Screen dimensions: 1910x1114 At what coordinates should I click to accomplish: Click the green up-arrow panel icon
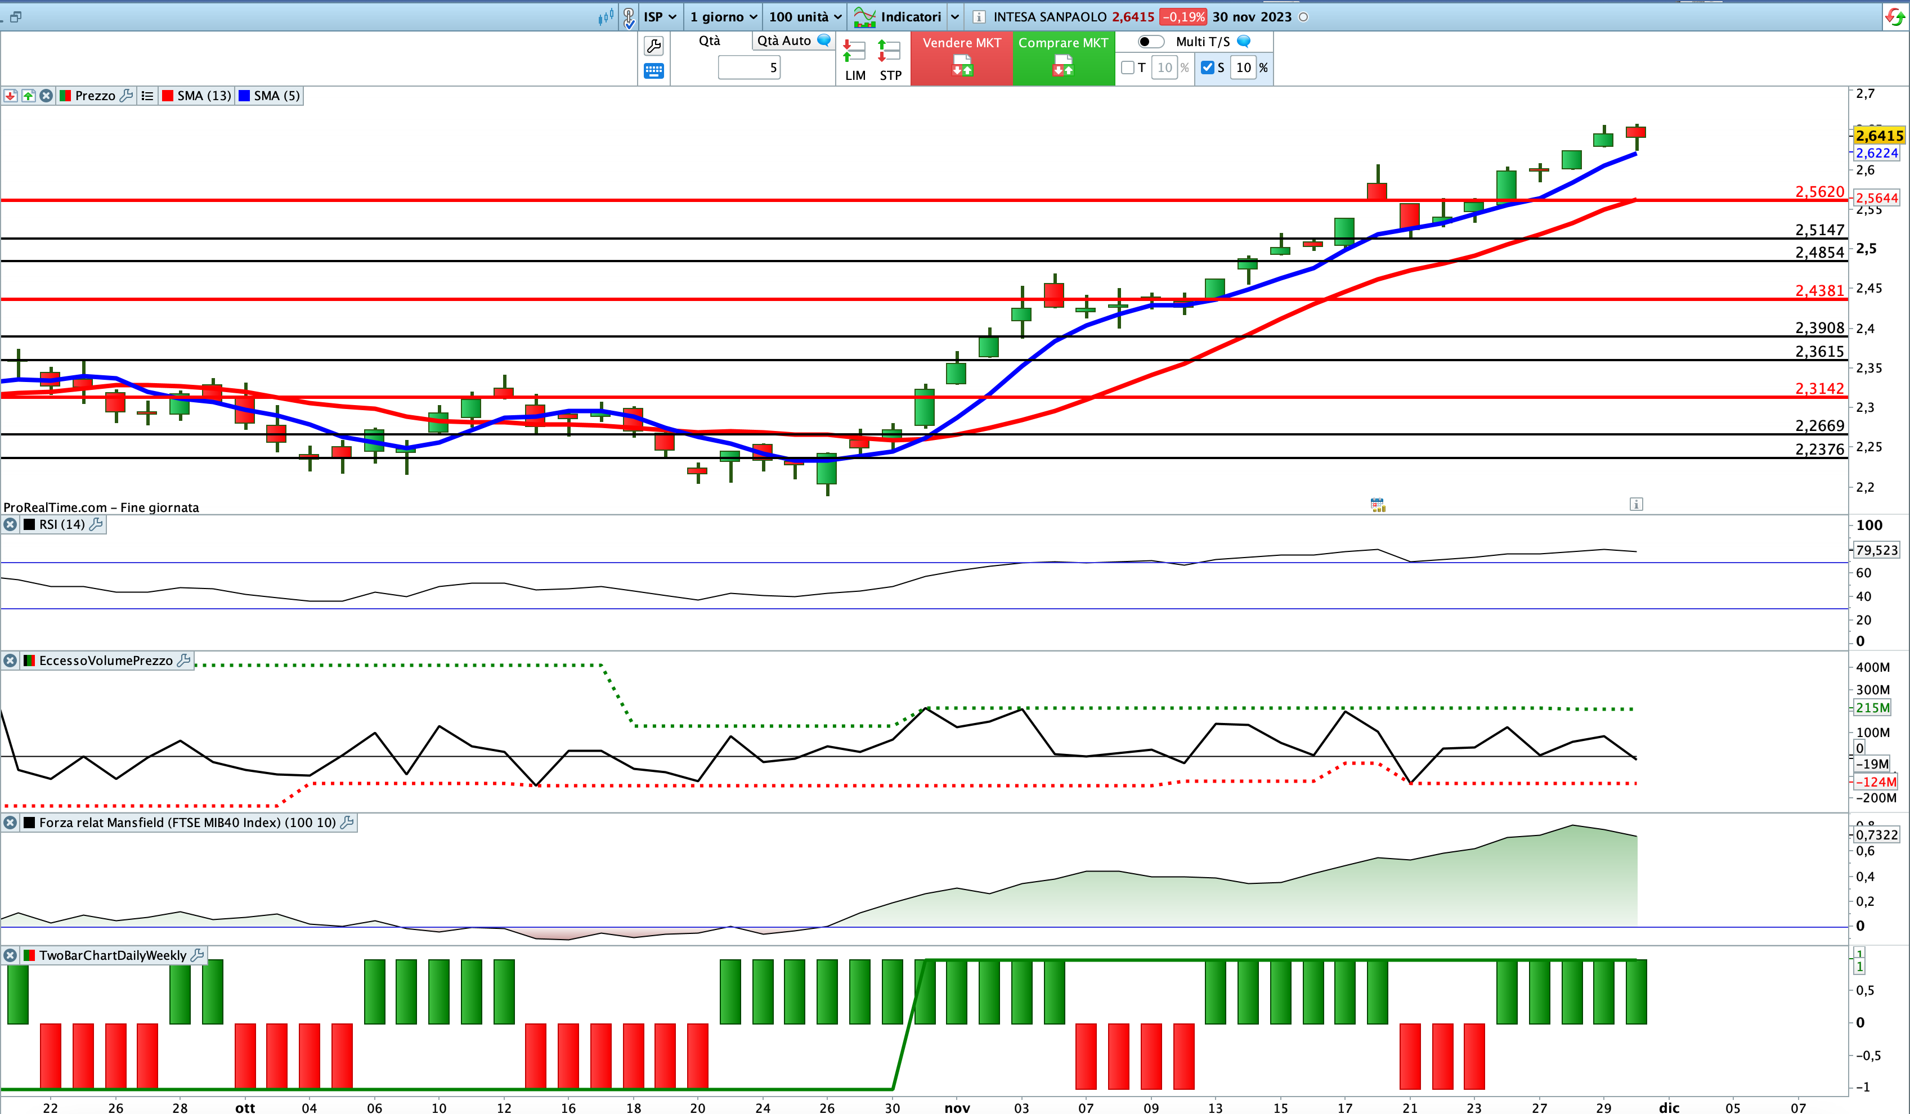tap(29, 96)
